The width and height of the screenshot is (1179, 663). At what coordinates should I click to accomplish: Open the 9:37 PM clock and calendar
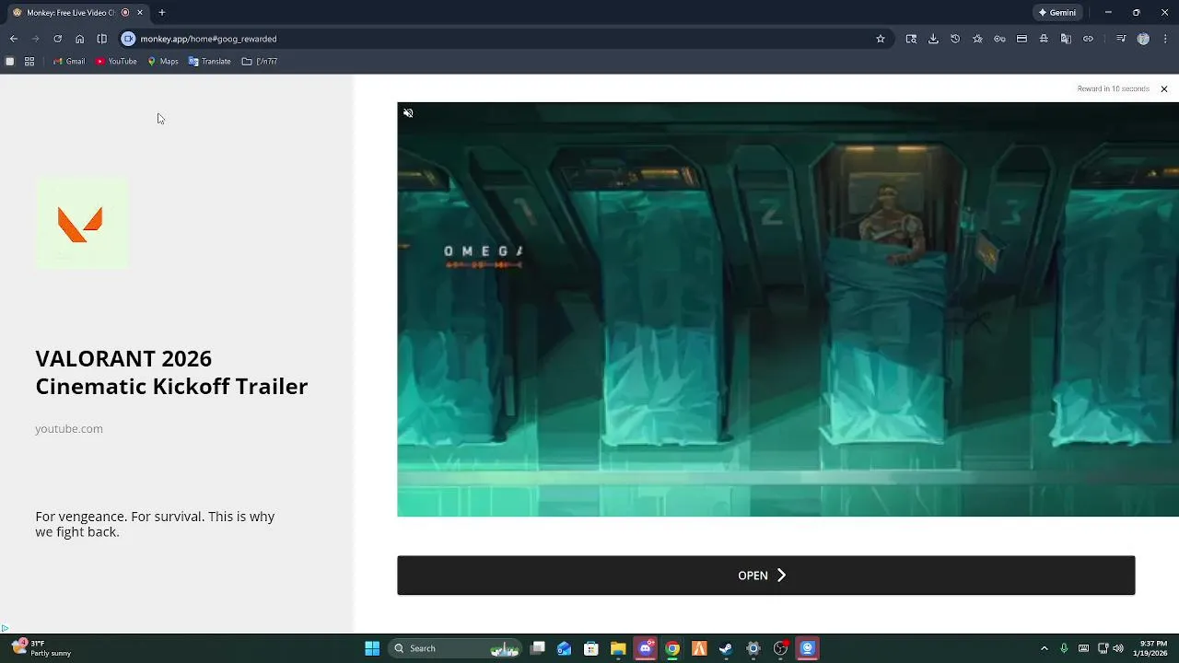coord(1152,648)
